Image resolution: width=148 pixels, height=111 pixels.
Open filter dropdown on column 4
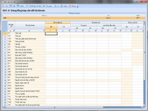pos(96,30)
